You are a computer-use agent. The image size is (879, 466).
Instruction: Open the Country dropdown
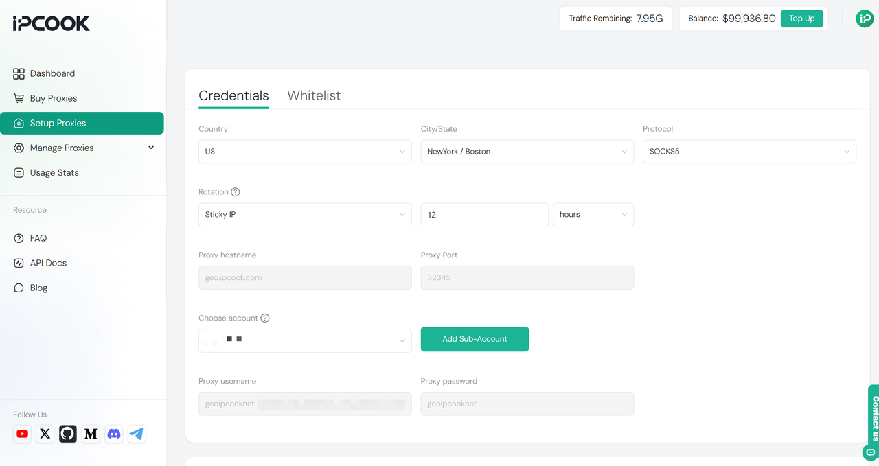[305, 151]
